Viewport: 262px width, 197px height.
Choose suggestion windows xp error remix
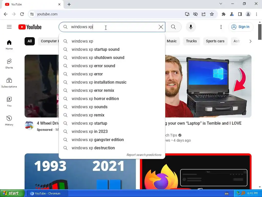click(112, 91)
